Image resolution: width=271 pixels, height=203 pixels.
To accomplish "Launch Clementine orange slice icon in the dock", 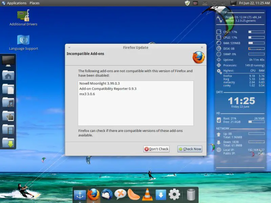I will pos(133,195).
